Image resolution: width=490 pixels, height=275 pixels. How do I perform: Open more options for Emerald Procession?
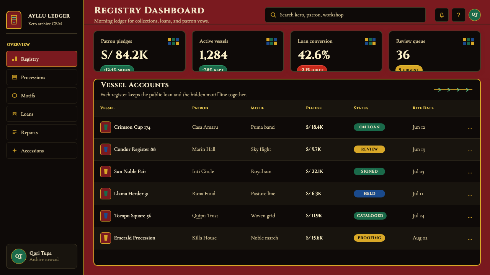click(470, 238)
